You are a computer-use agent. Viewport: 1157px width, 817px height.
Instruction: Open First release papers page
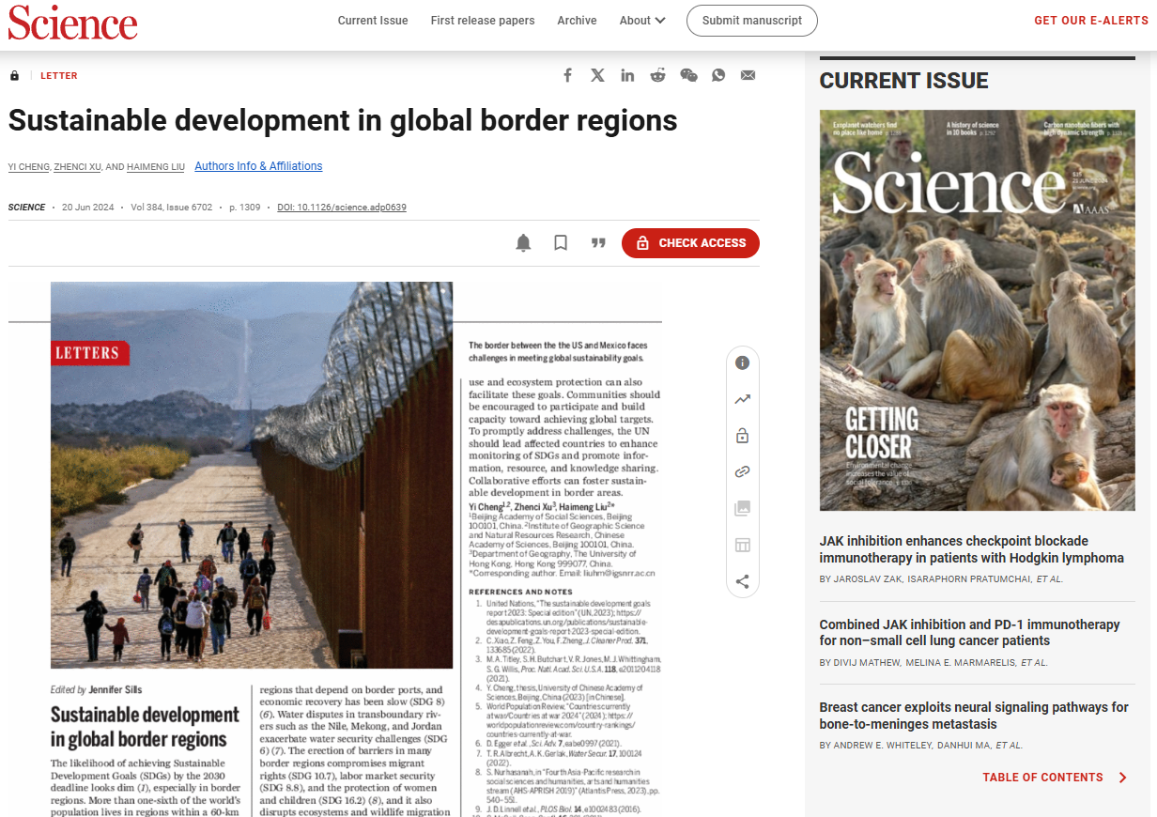tap(483, 21)
